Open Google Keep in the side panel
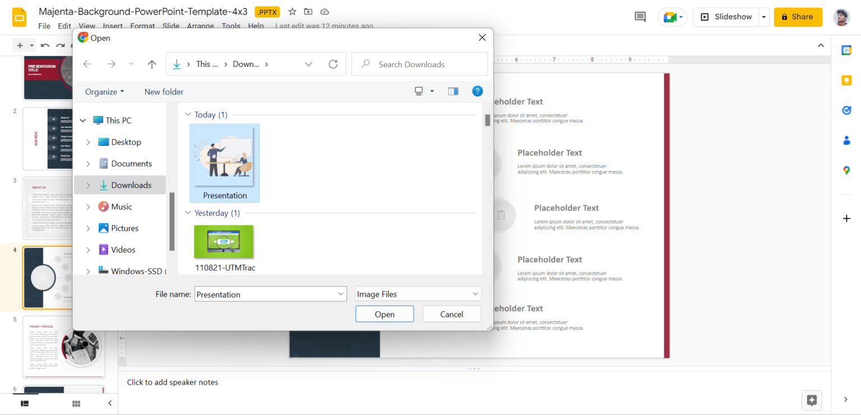The height and width of the screenshot is (415, 861). 846,80
